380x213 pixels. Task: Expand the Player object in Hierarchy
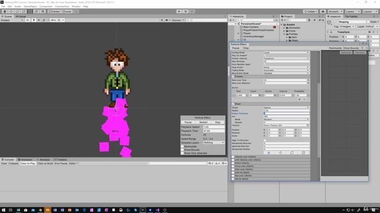238,33
